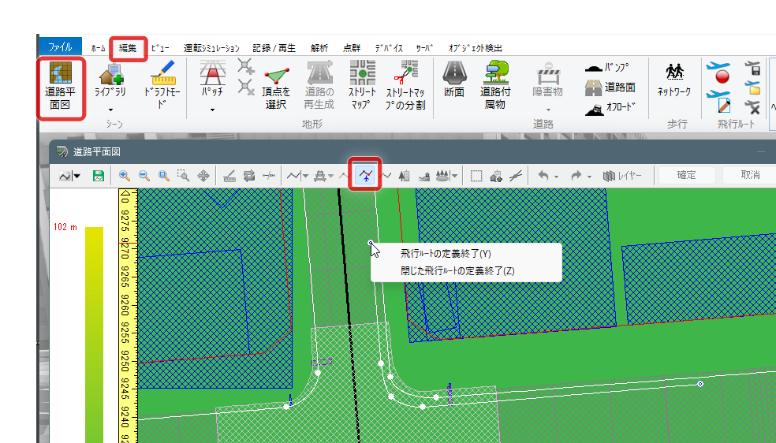Expand the ライブラリ dropdown arrow
The width and height of the screenshot is (776, 443).
[x=110, y=110]
